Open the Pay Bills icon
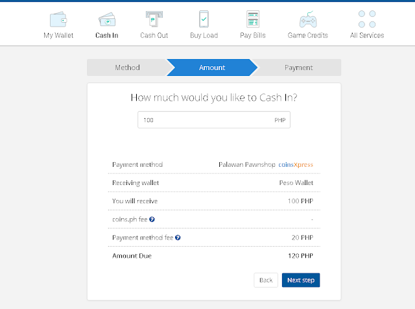This screenshot has width=415, height=309. (x=253, y=18)
